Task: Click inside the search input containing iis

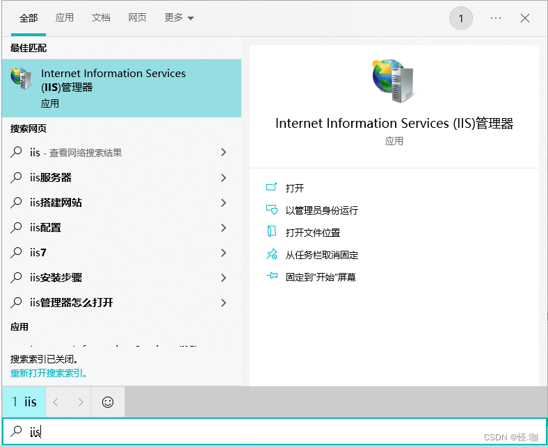Action: 274,431
